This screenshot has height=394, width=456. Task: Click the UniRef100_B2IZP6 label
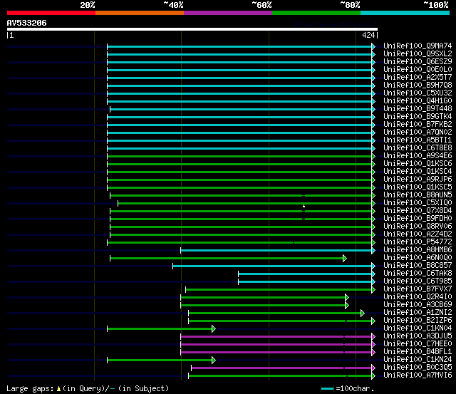point(418,321)
